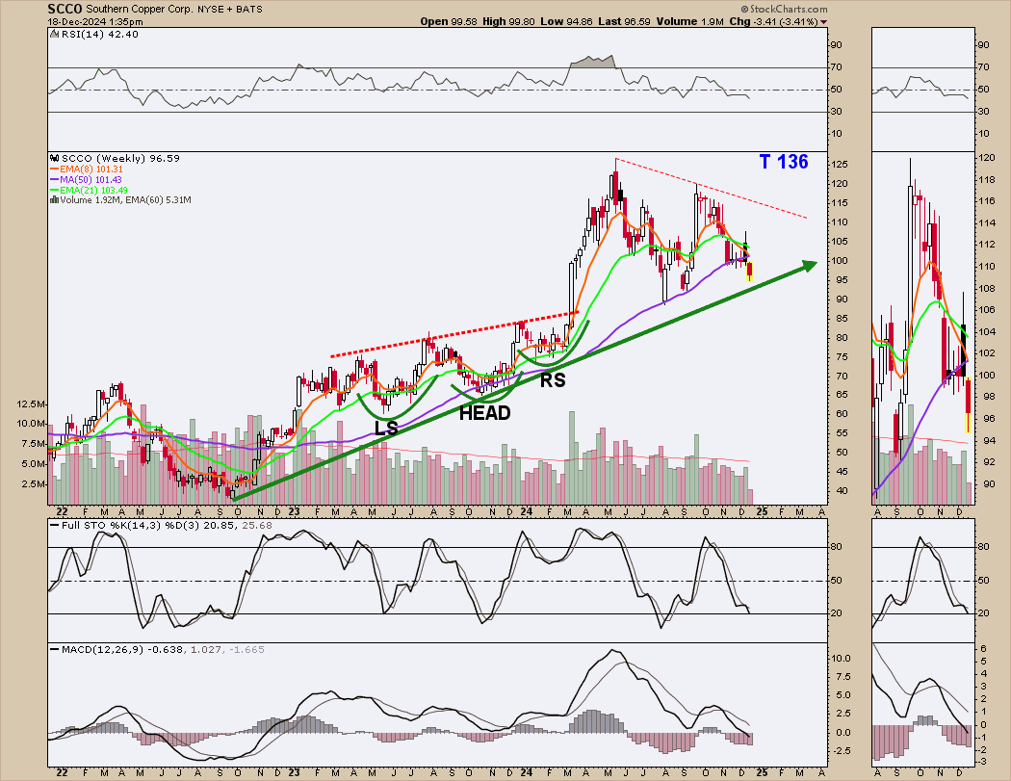Click the Open 99.58 value

[449, 21]
